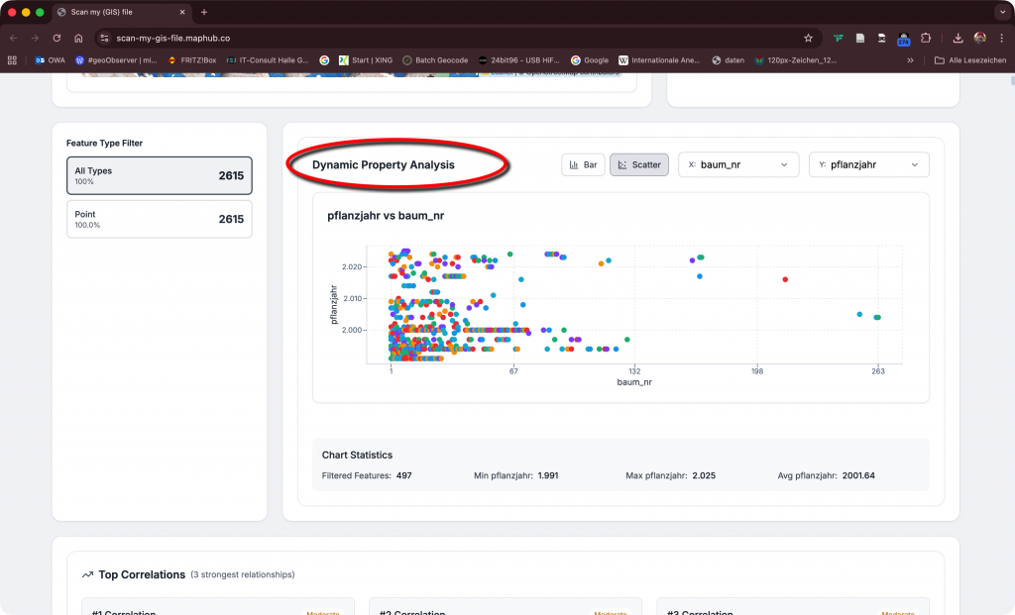This screenshot has width=1015, height=615.
Task: Open the Batch Geocode bookmark
Action: pos(435,60)
